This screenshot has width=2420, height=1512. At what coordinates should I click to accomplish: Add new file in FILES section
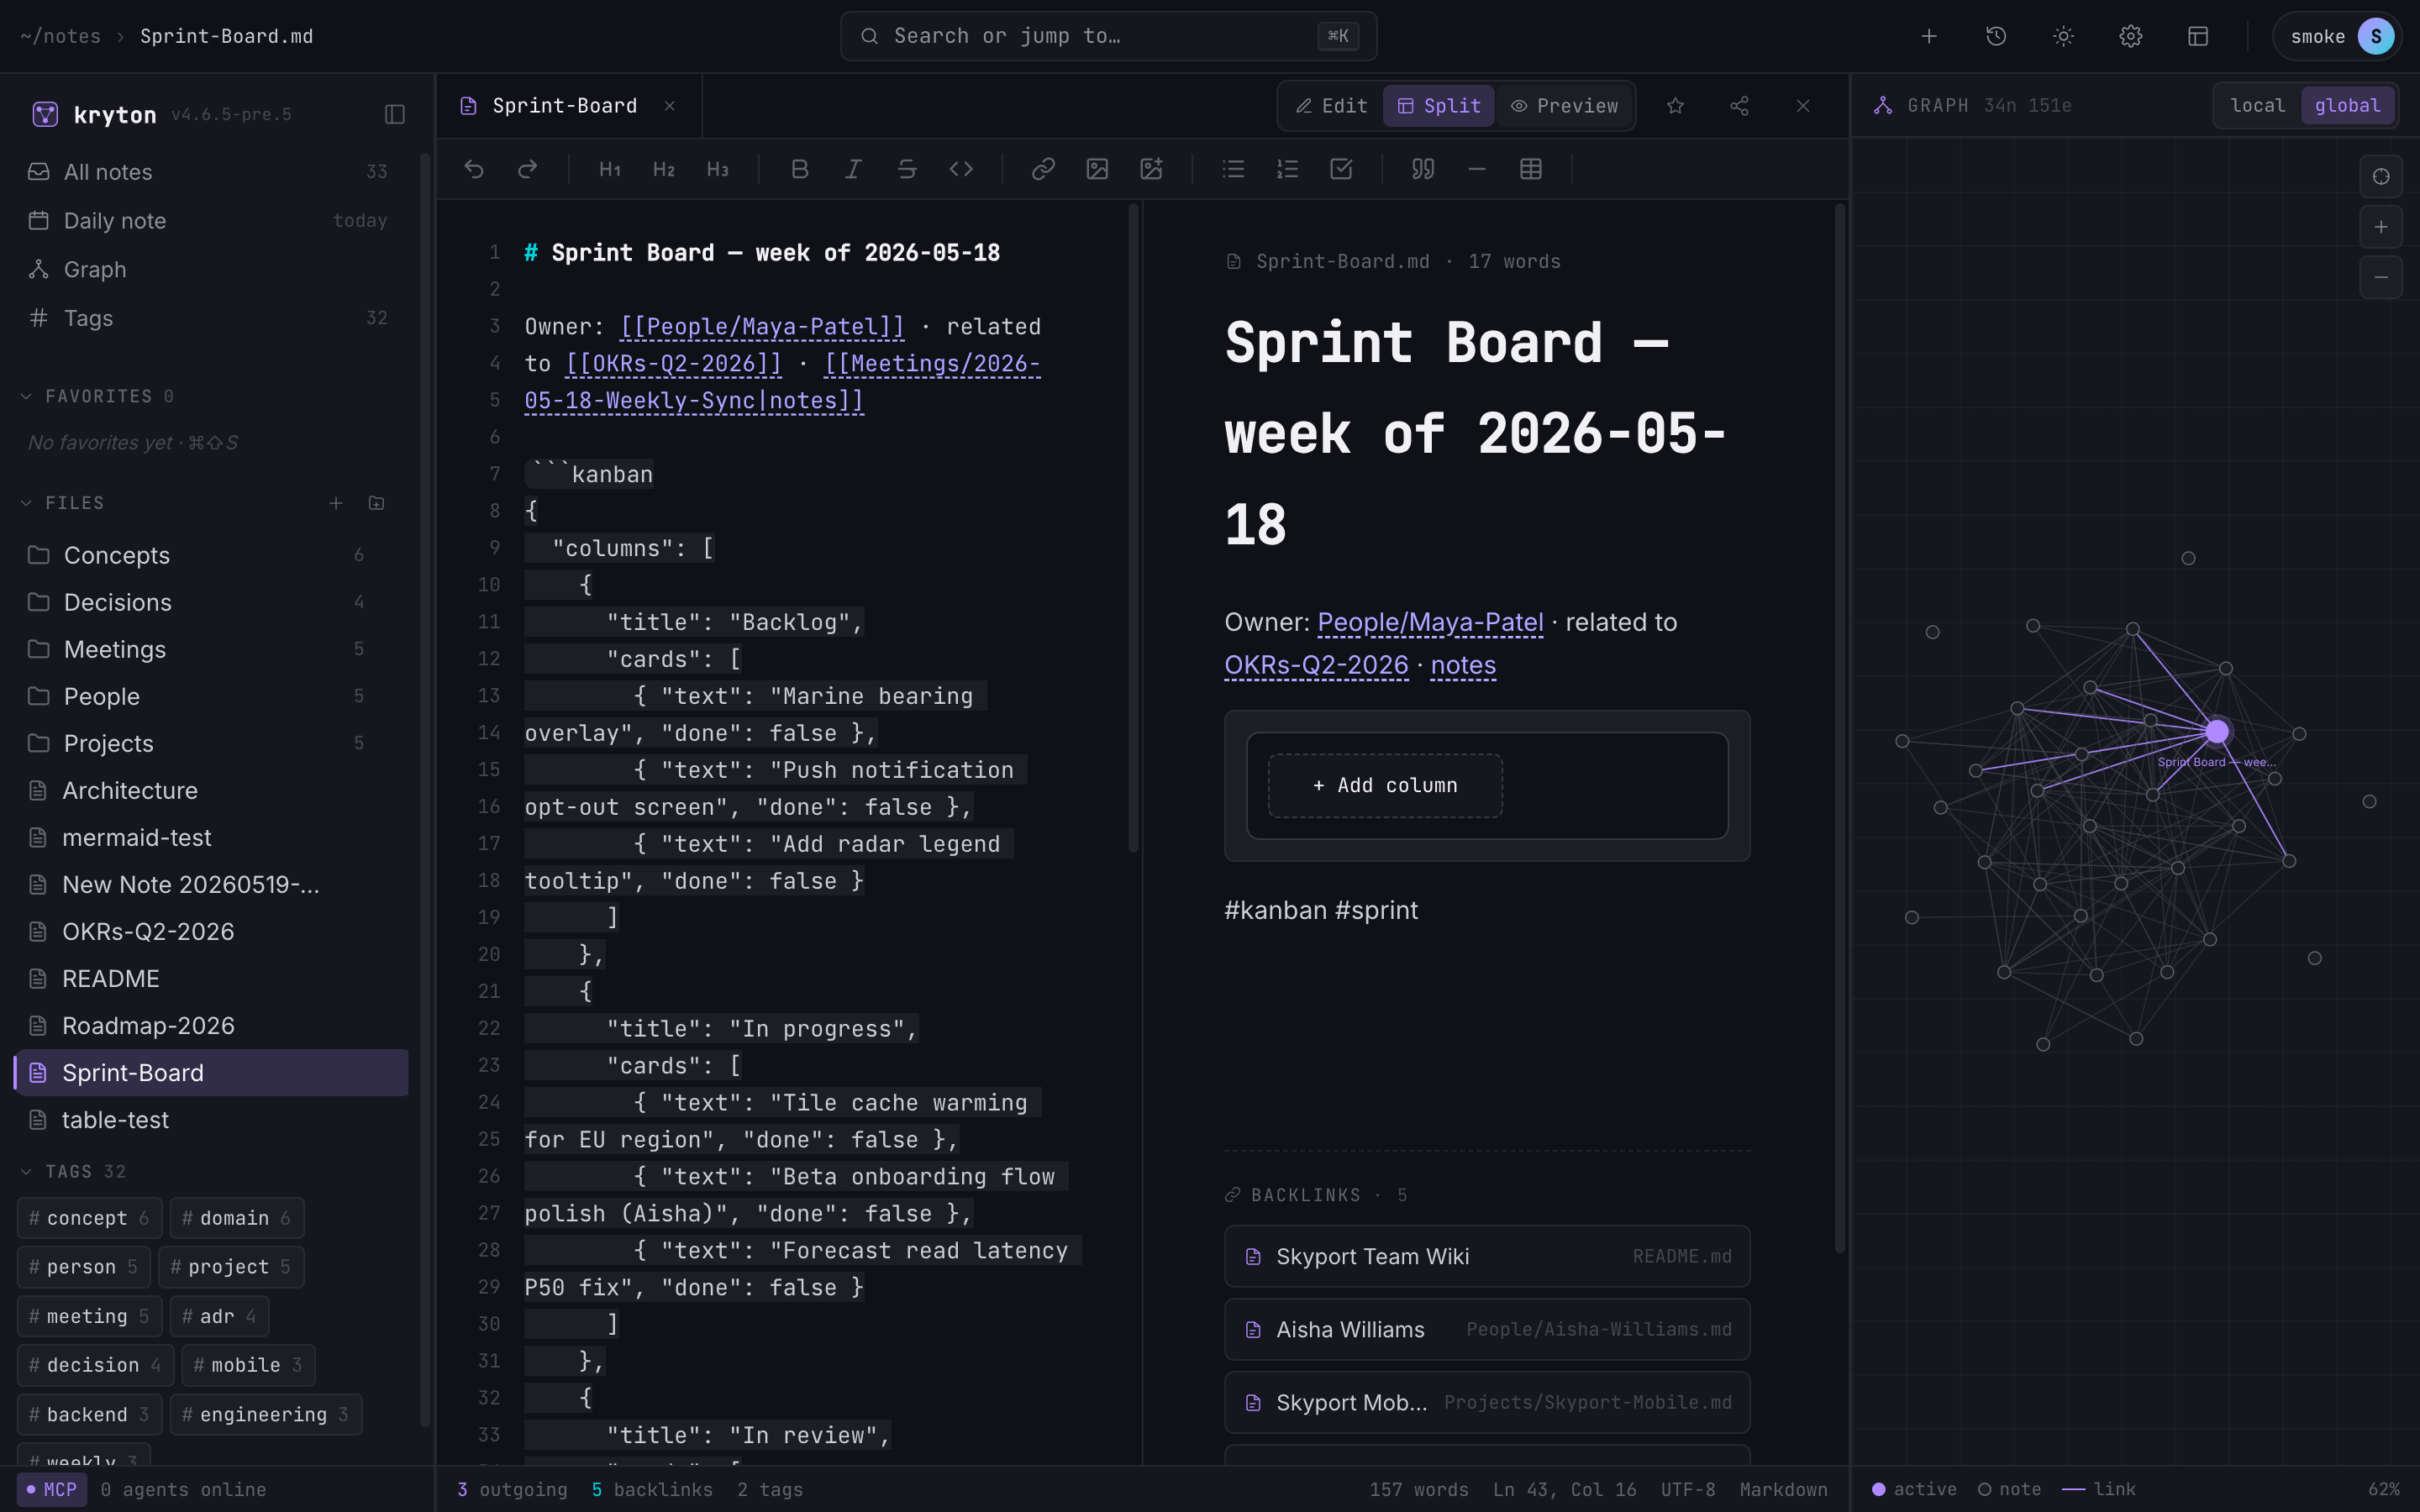tap(336, 503)
